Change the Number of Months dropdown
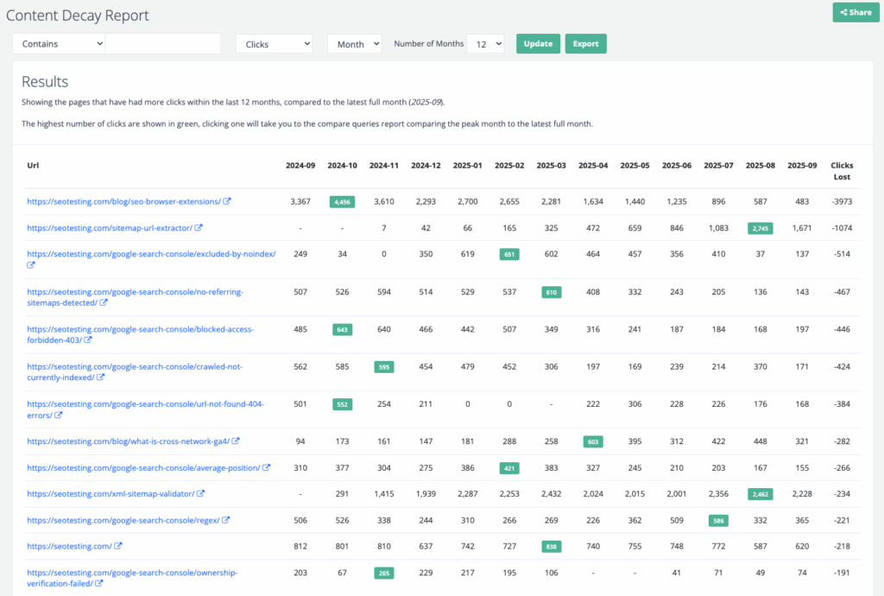The image size is (884, 596). [x=484, y=44]
